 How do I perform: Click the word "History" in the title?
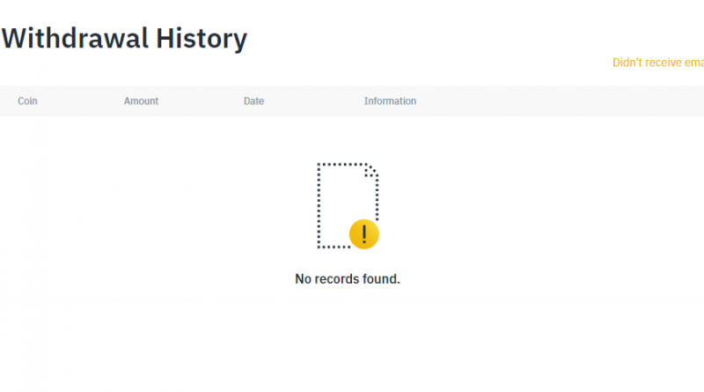(x=202, y=39)
